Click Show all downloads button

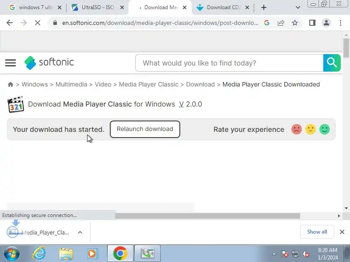[317, 232]
